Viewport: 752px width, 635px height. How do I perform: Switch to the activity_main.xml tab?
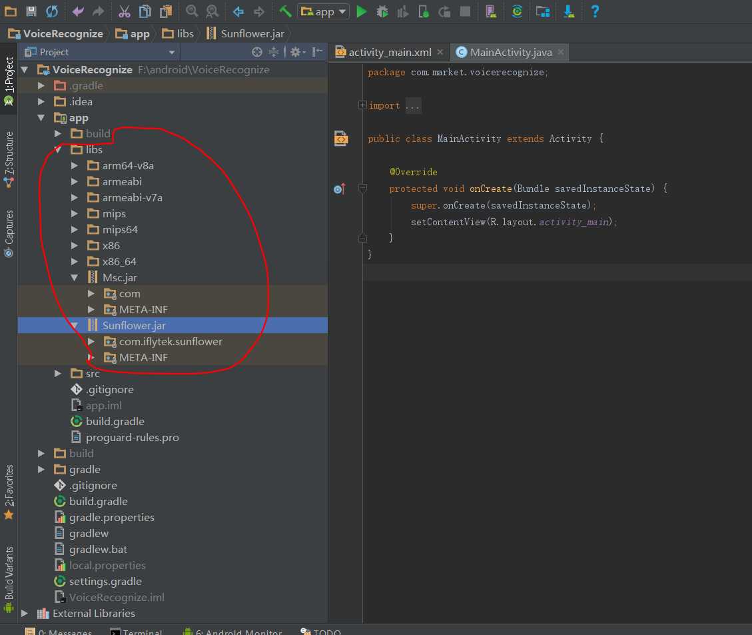coord(390,52)
